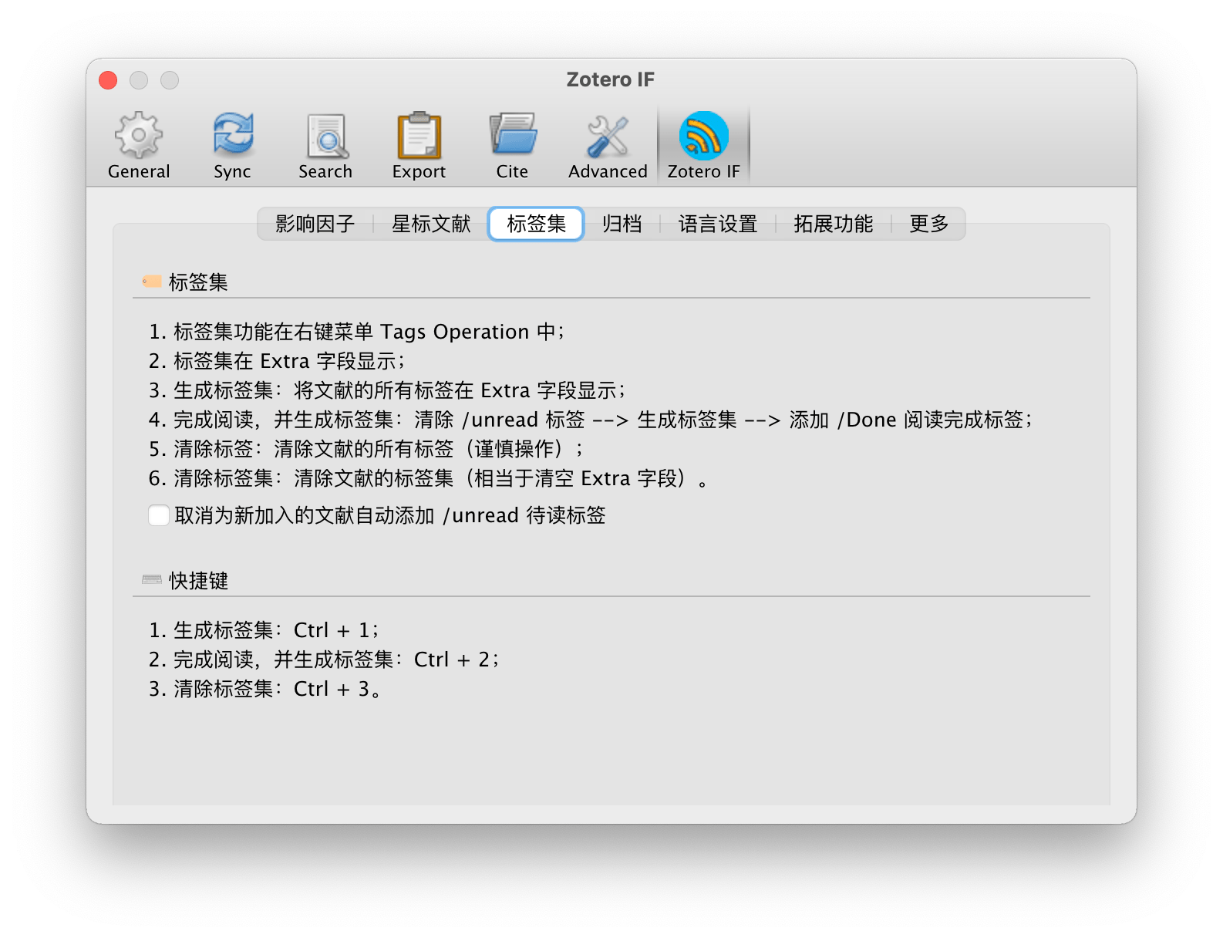The image size is (1223, 938).
Task: Click the 快捷键 section heading
Action: [x=199, y=580]
